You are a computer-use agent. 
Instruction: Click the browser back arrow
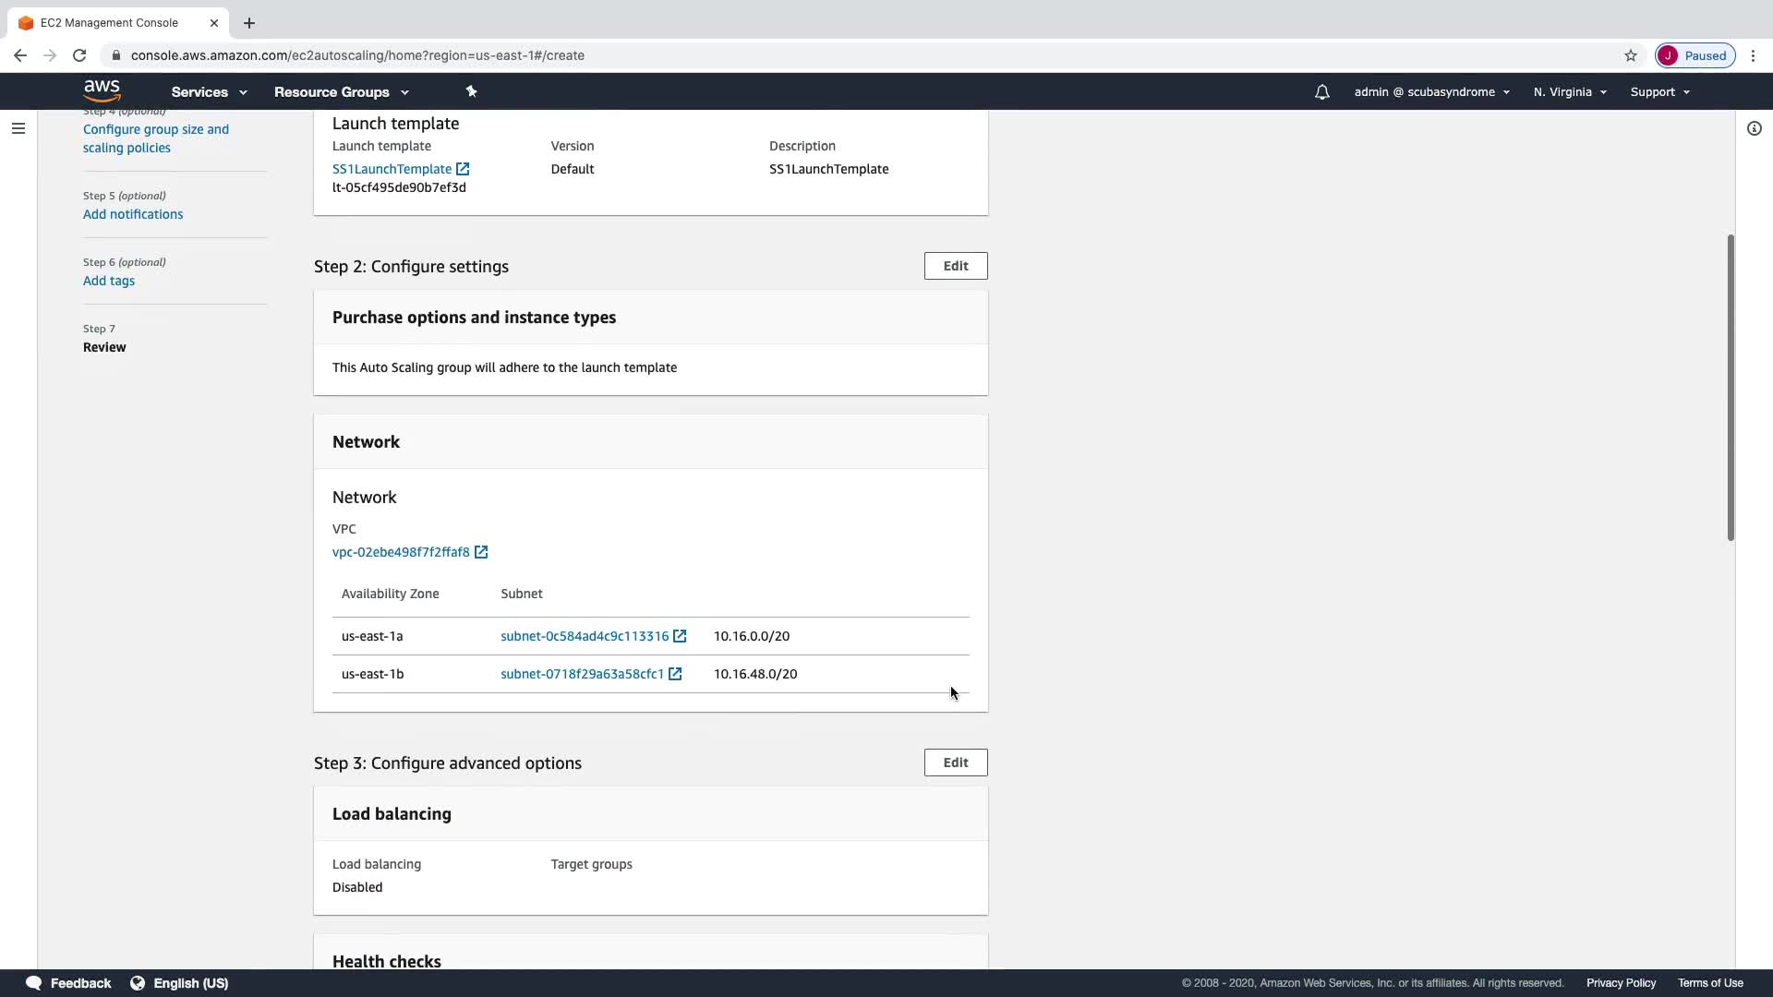20,55
